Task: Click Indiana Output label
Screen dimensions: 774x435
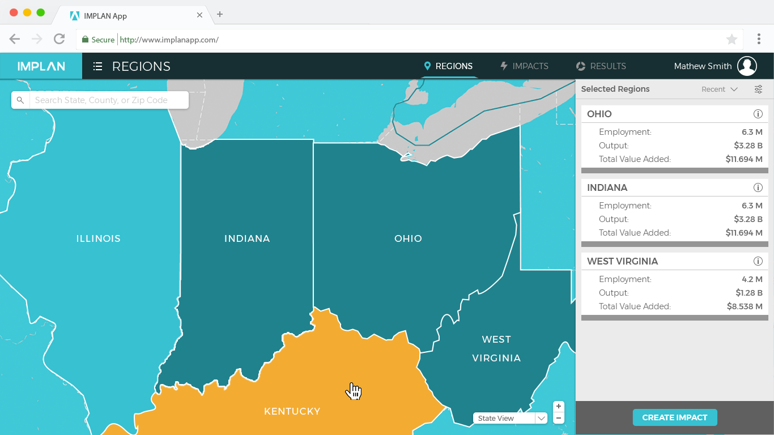Action: [614, 219]
